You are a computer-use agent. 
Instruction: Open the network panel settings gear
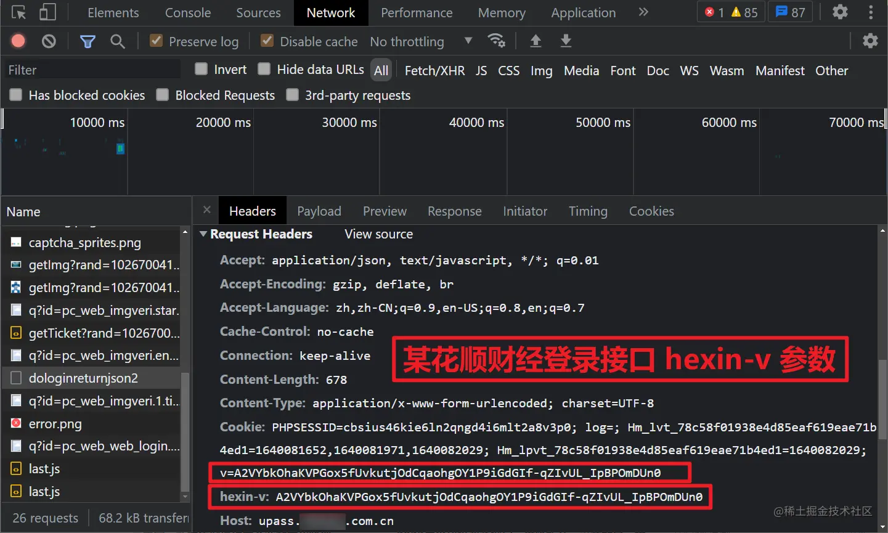[870, 41]
